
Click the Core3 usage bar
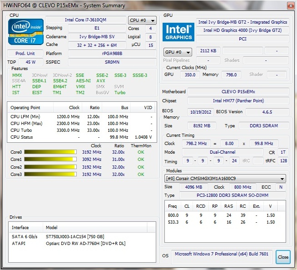pos(50,174)
